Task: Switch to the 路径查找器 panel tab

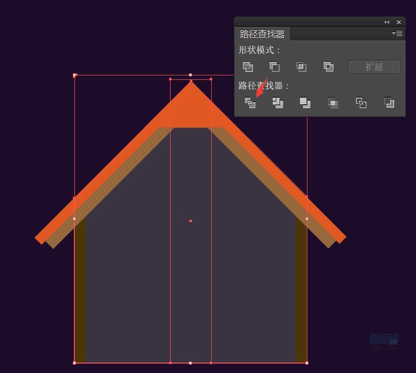Action: [x=262, y=34]
